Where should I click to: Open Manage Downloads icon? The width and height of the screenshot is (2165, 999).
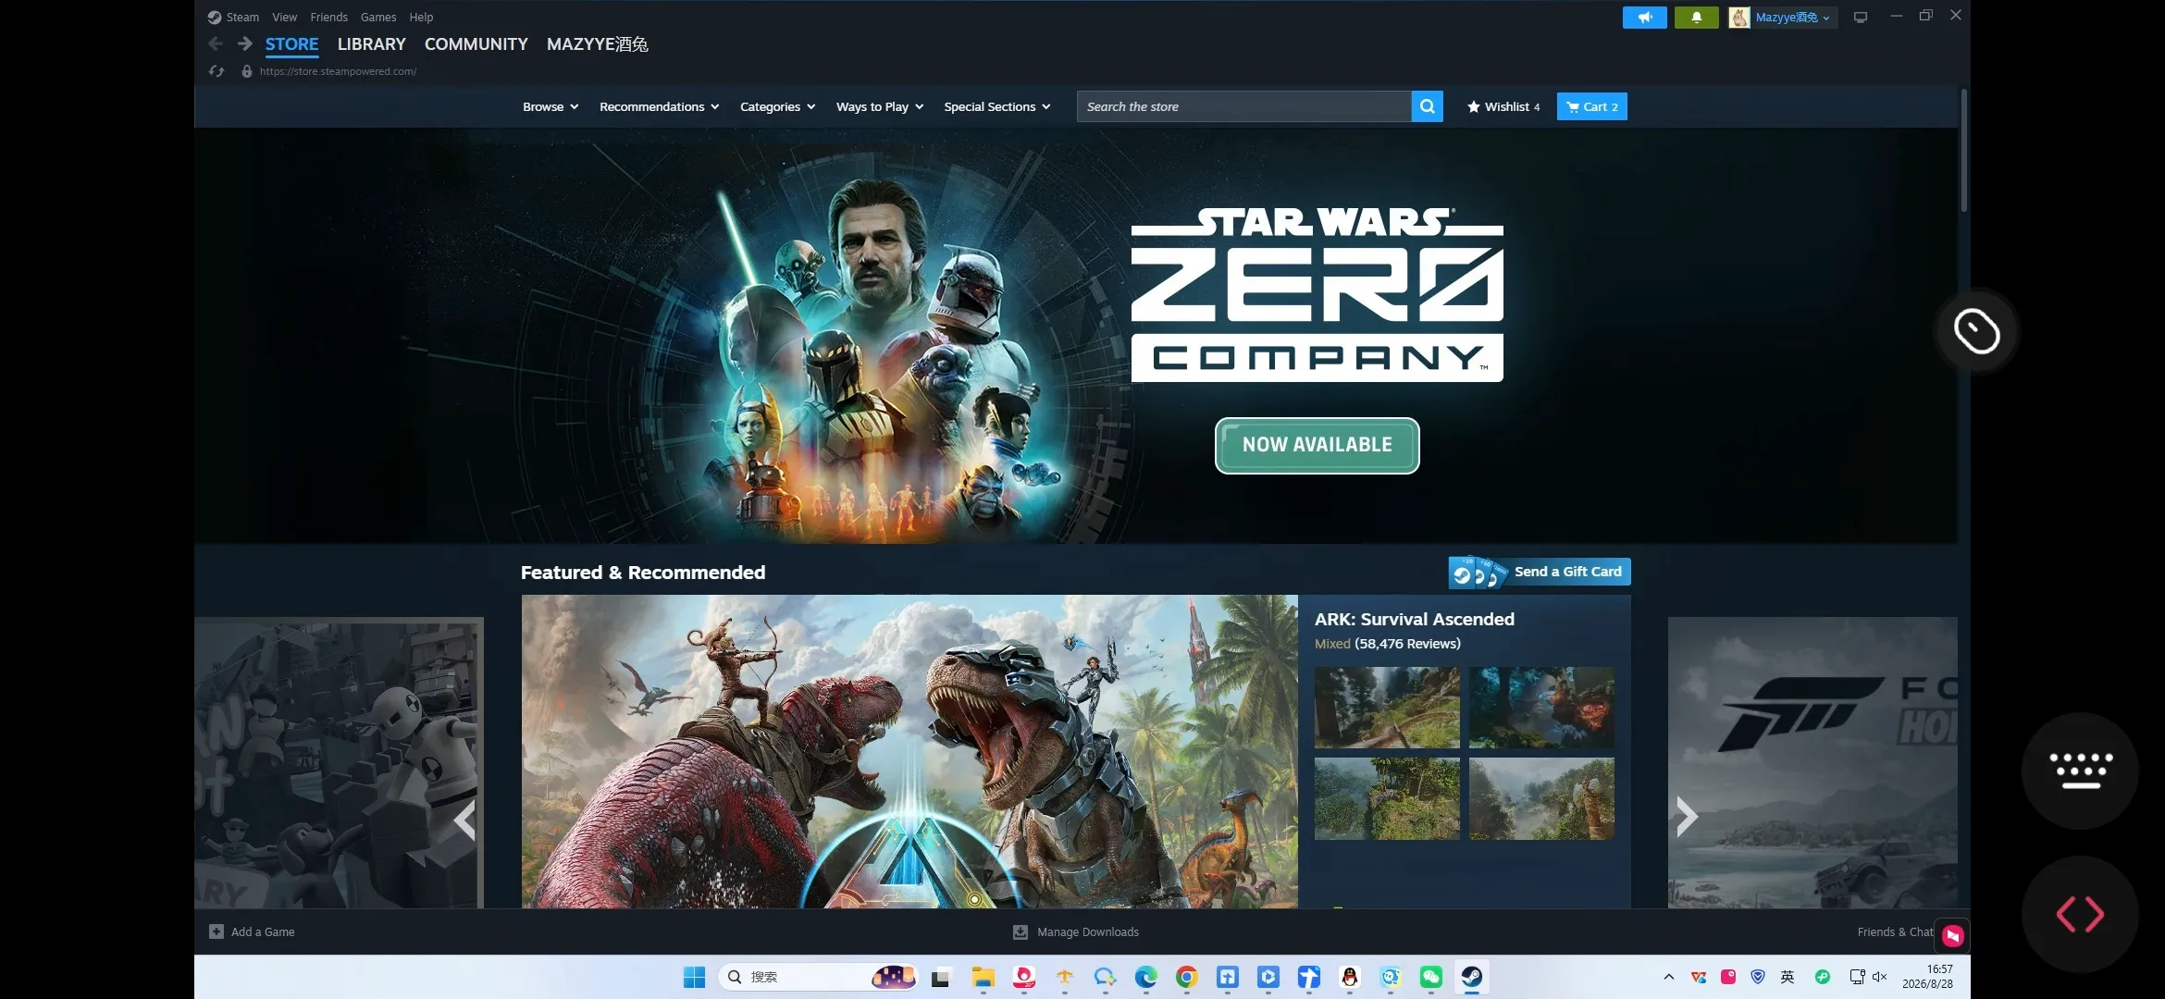1021,931
